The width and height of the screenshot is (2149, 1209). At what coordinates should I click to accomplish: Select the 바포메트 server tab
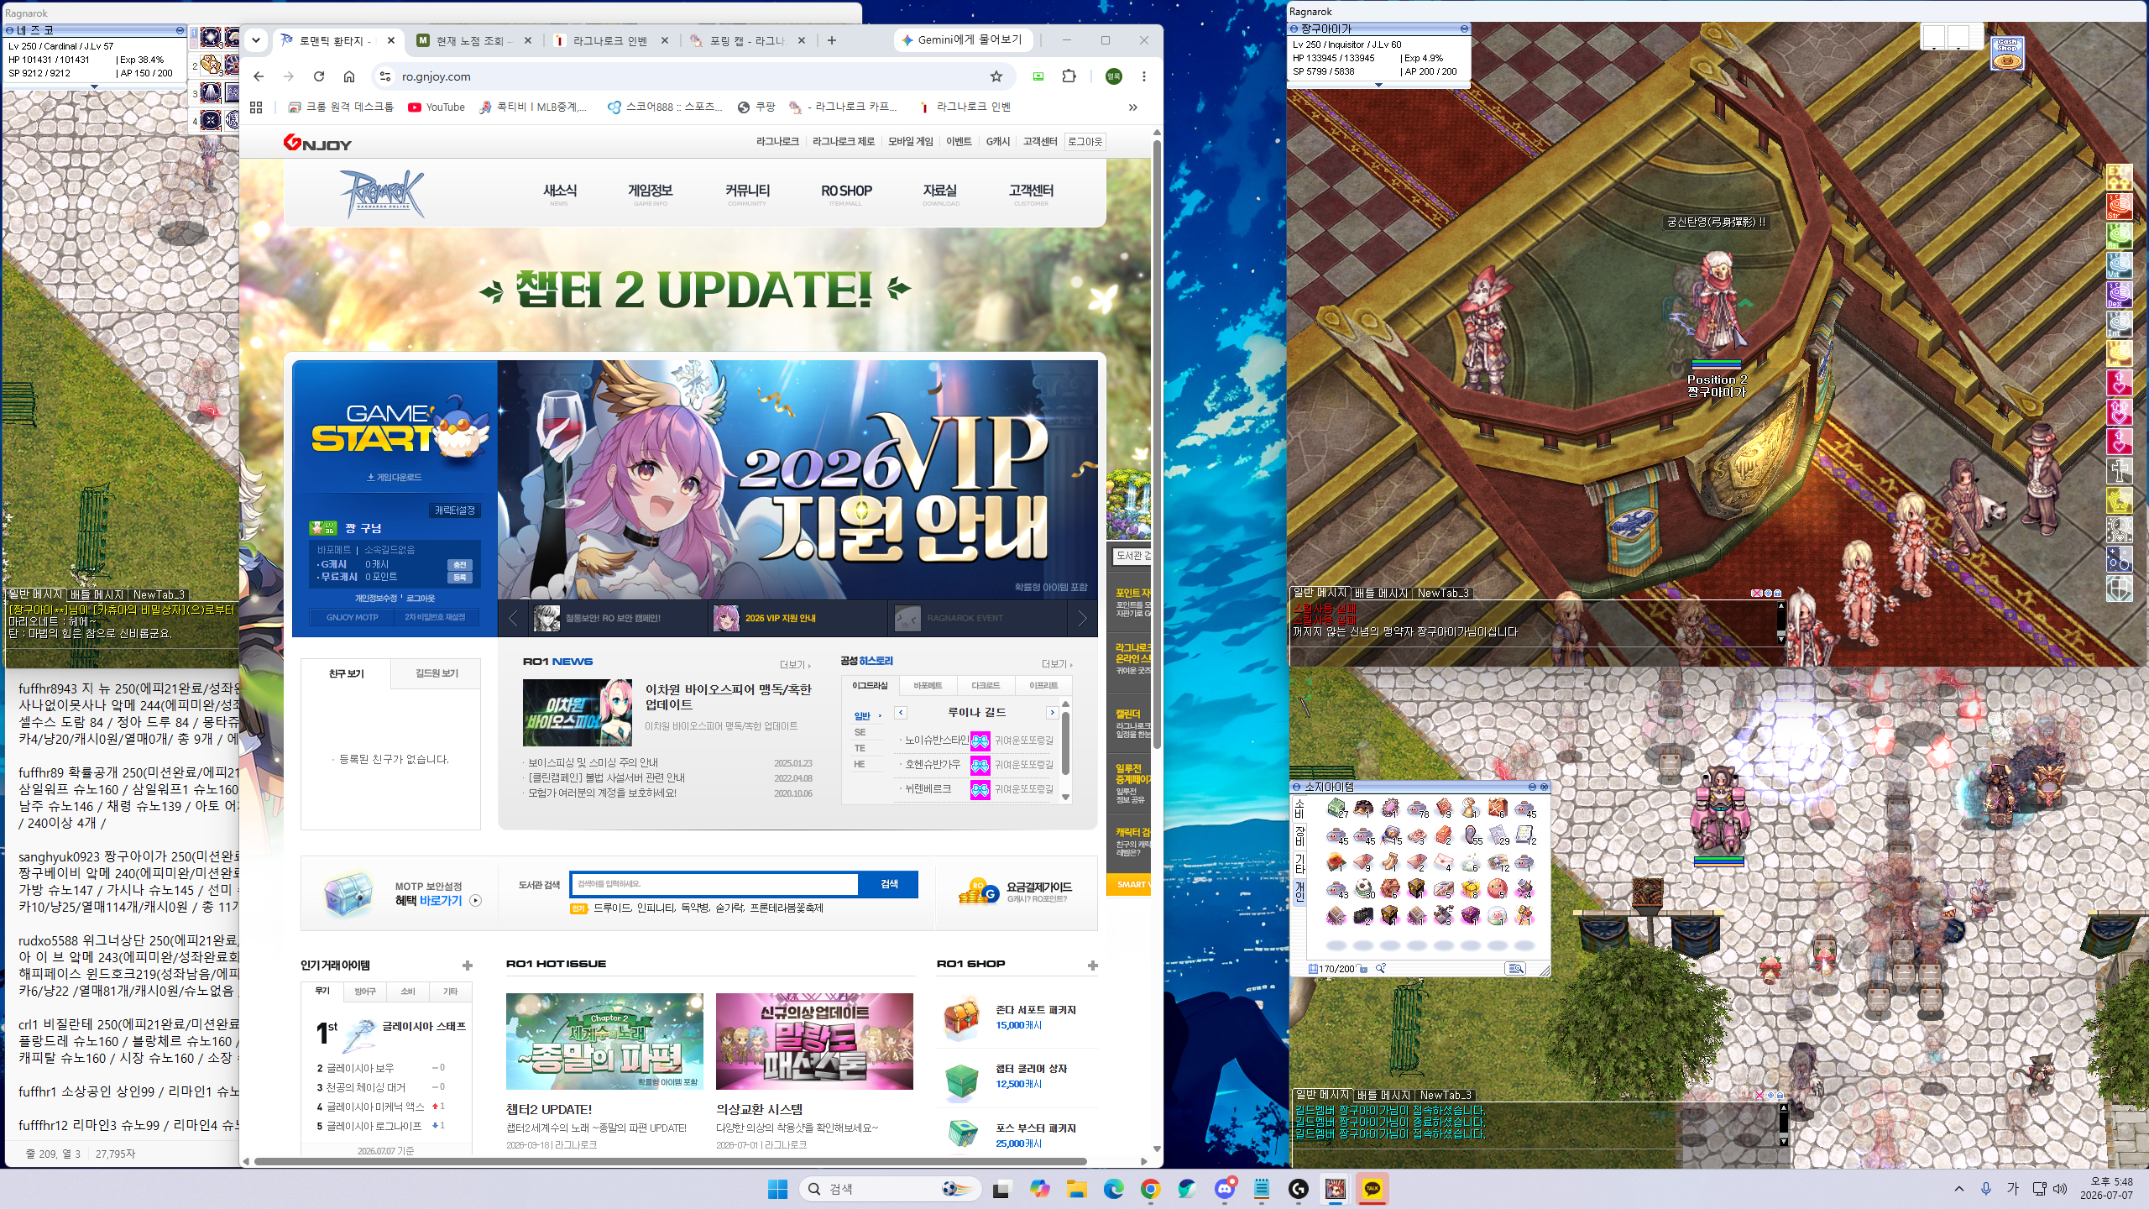pos(927,686)
